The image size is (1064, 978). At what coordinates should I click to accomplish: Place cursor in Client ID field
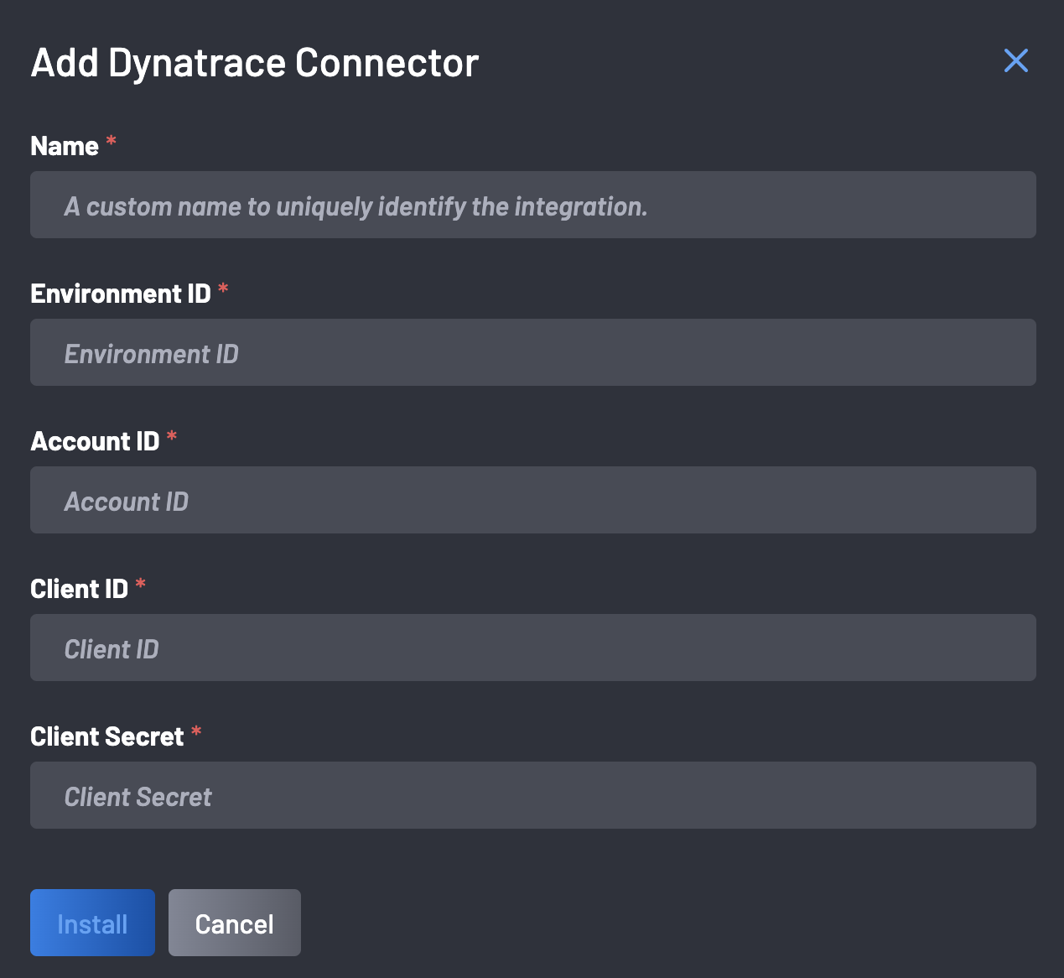tap(533, 648)
